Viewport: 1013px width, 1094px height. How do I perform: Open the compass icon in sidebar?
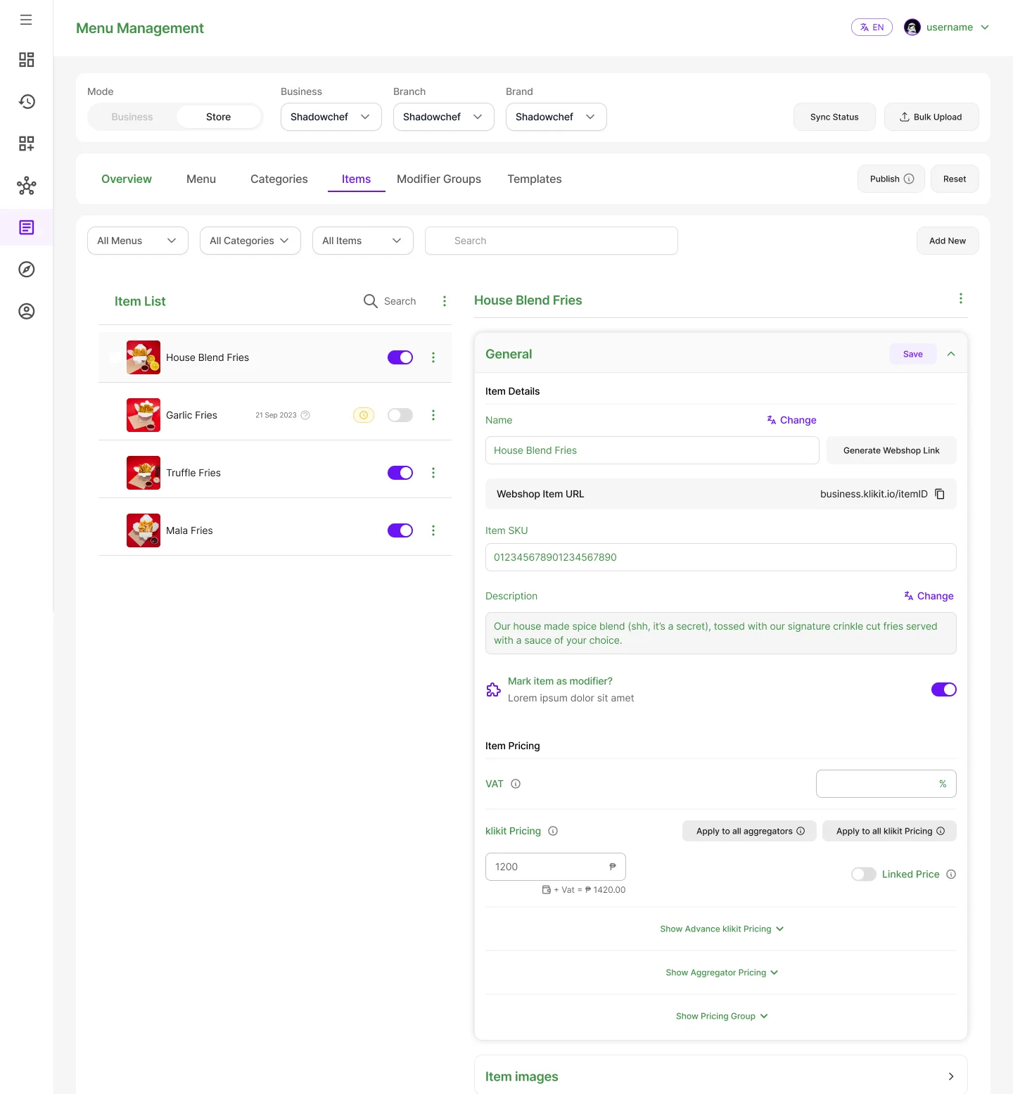[x=26, y=269]
